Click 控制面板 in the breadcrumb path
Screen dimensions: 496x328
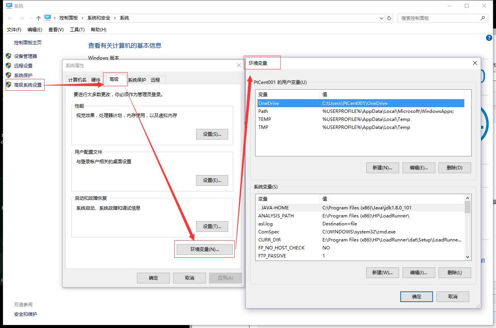click(69, 18)
